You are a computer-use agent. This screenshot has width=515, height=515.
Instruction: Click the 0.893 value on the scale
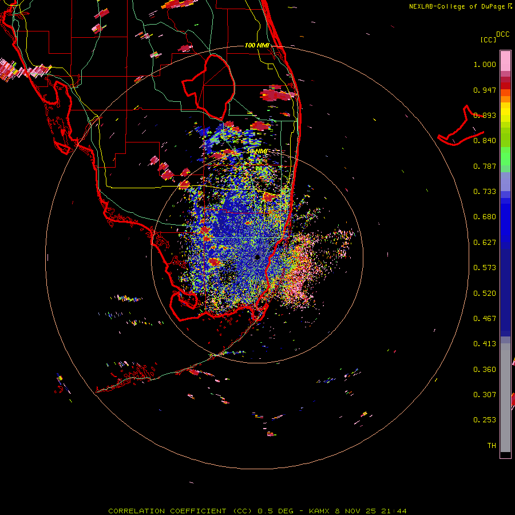(x=485, y=115)
